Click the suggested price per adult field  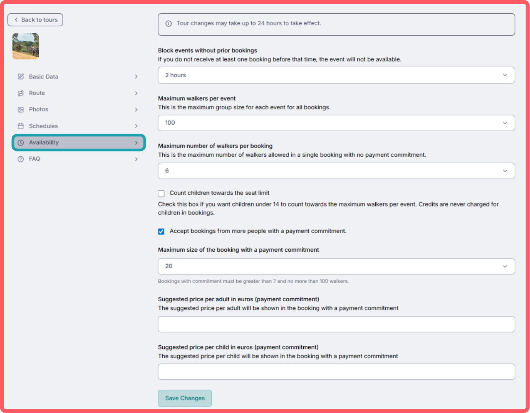tap(336, 324)
